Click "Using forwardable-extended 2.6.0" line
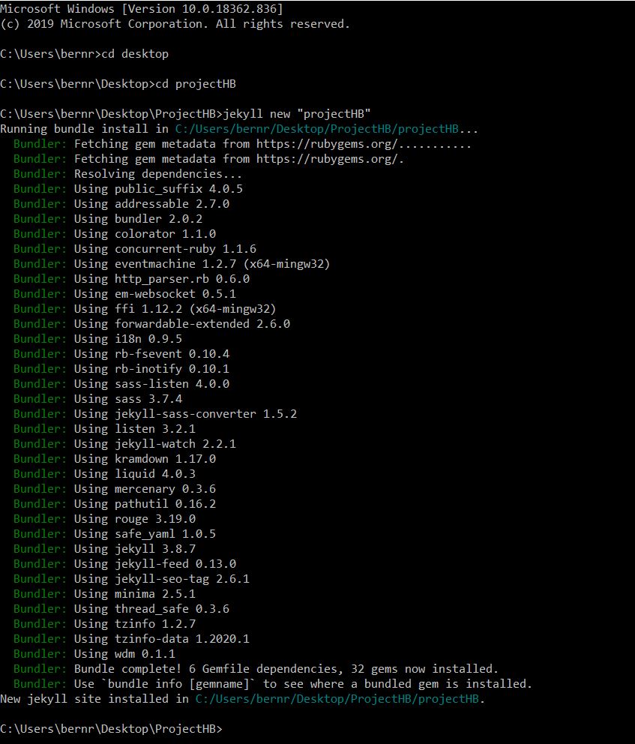Screen dimensions: 635x744 (x=151, y=324)
